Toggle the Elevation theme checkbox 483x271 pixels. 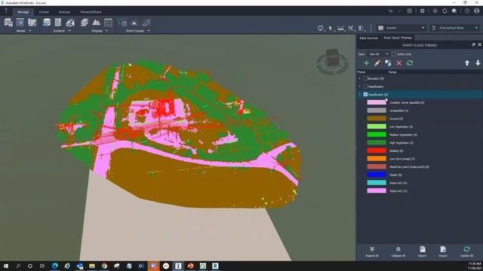point(365,78)
